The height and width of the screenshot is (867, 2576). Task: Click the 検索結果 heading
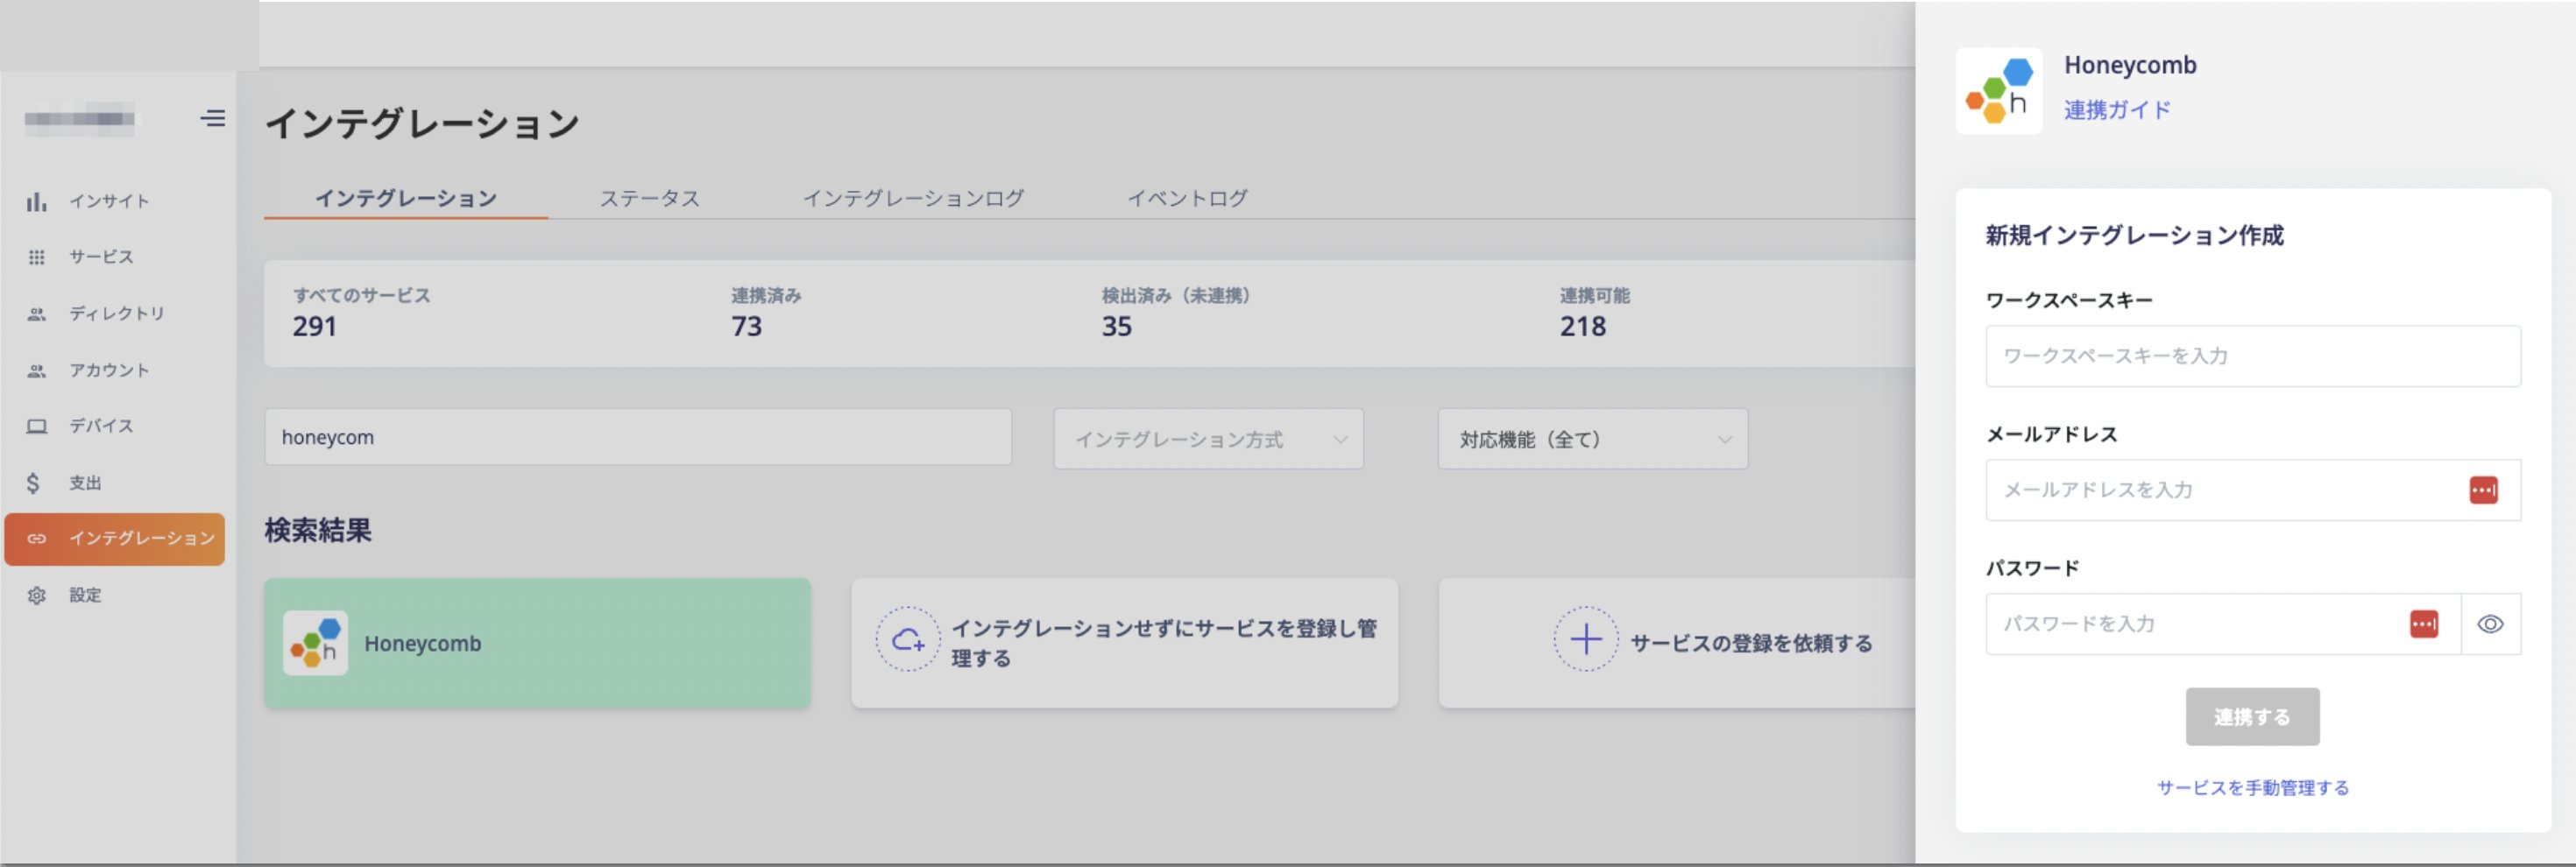pos(318,530)
